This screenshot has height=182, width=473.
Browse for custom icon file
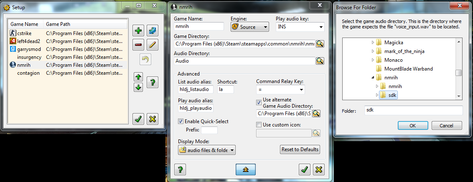click(316, 133)
